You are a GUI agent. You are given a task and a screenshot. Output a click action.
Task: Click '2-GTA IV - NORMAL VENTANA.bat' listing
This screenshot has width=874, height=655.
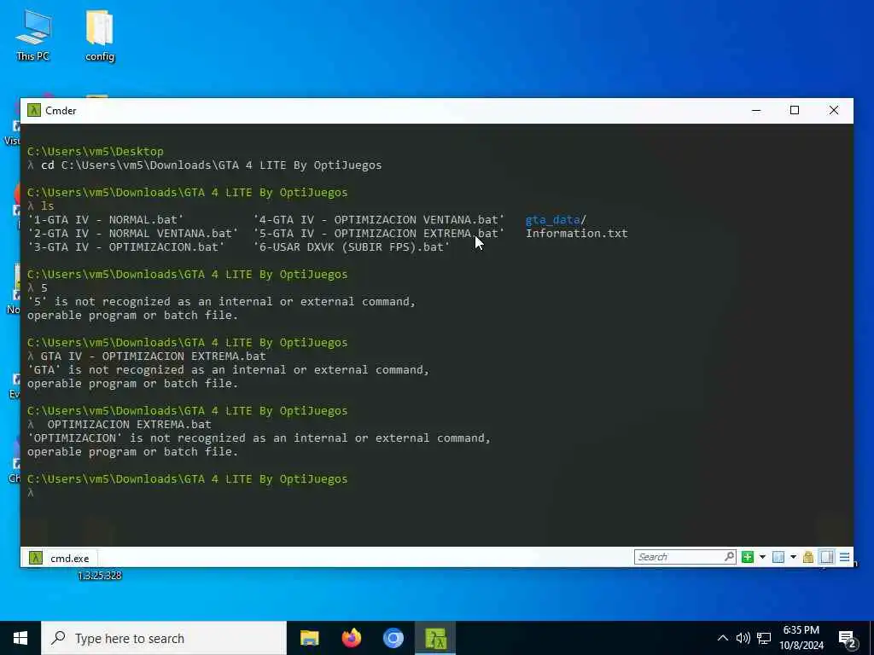(132, 234)
